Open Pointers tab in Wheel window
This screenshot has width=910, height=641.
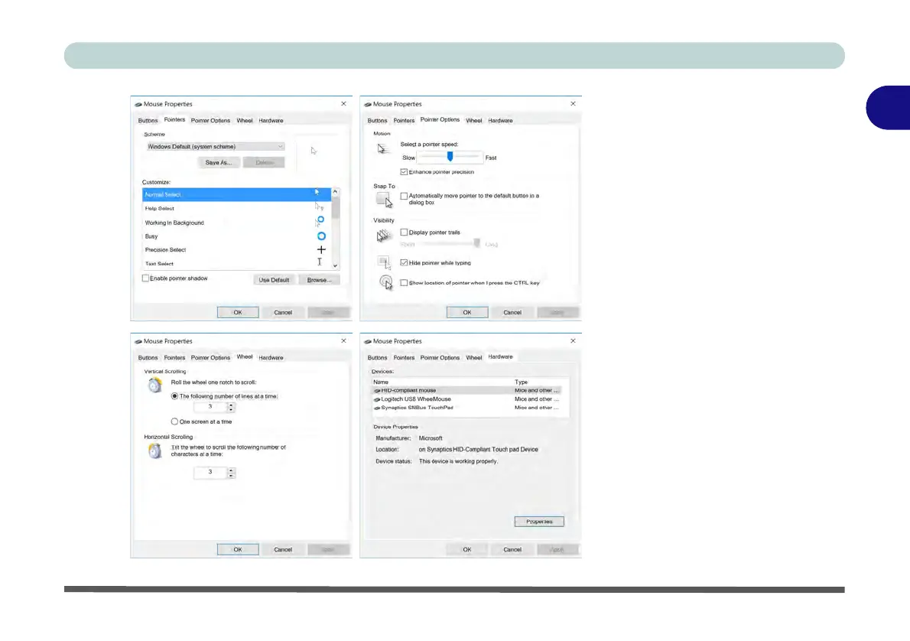[174, 358]
